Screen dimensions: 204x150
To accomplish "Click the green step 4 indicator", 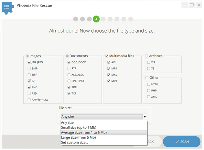I will tap(96, 19).
